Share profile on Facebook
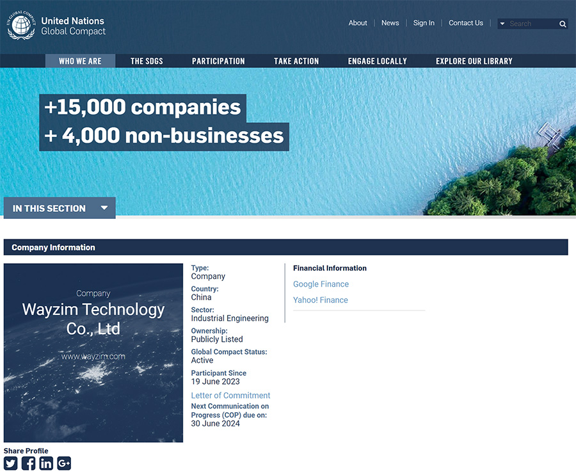The image size is (576, 473). [29, 463]
